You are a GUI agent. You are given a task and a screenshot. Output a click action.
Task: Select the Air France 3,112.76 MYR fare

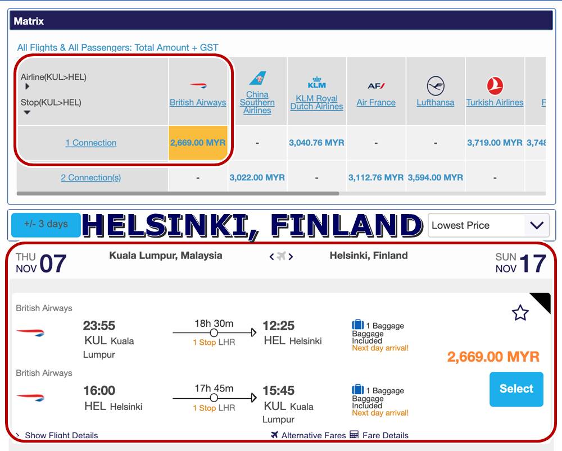[376, 177]
